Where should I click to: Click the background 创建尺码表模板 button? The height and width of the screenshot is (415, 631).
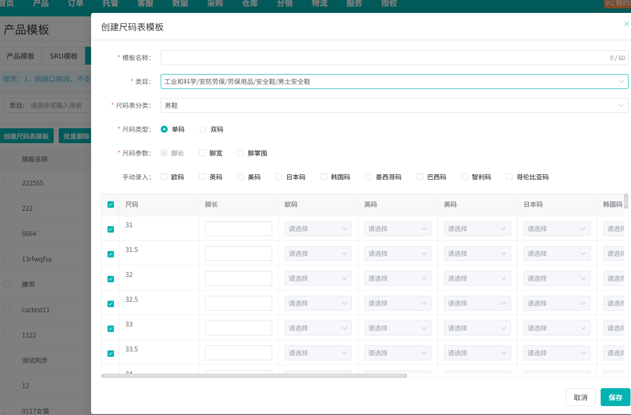(26, 136)
